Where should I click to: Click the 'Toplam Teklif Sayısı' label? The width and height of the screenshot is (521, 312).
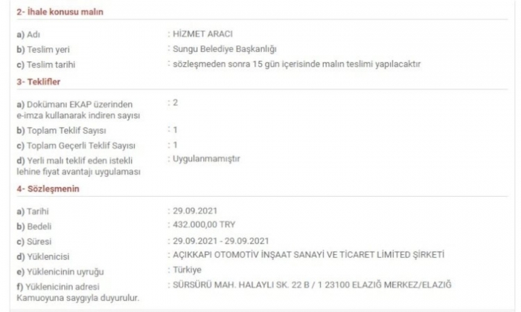[62, 131]
